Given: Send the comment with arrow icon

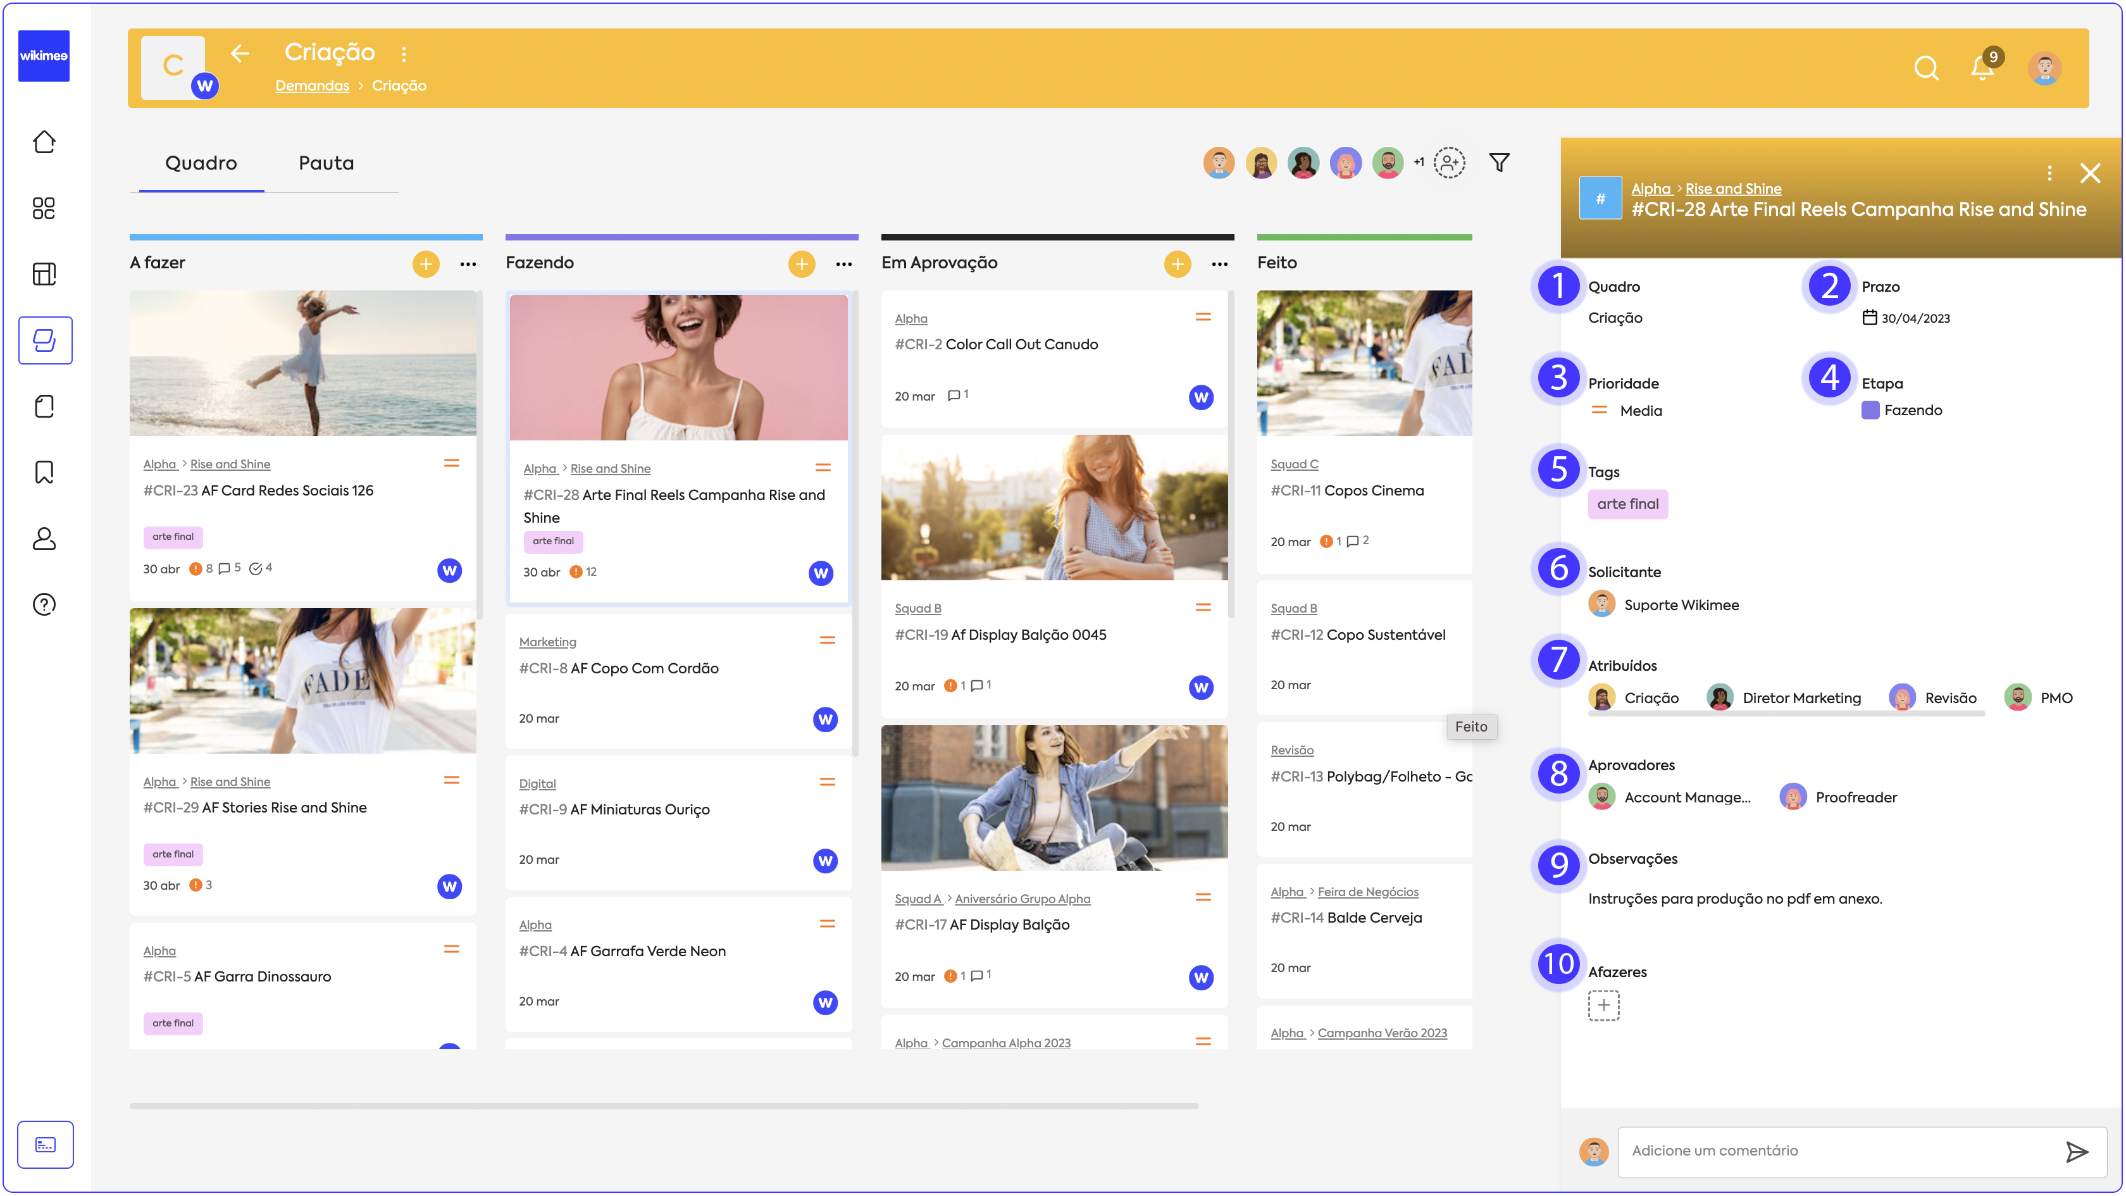Looking at the screenshot, I should 2077,1150.
